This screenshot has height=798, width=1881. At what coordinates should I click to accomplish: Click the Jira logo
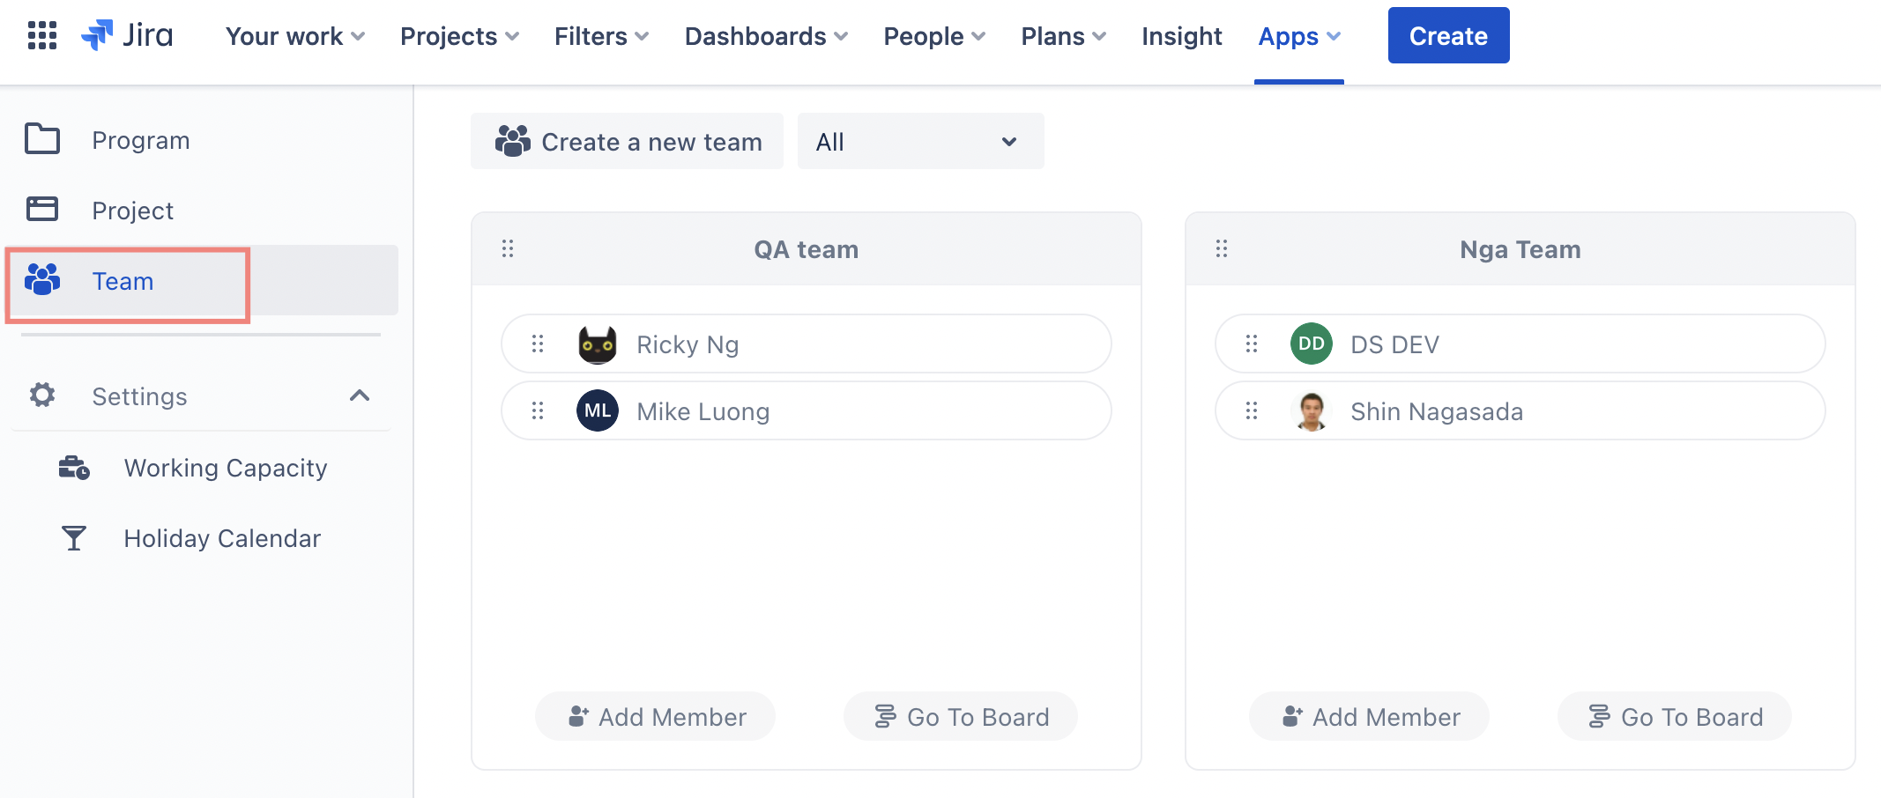point(127,35)
